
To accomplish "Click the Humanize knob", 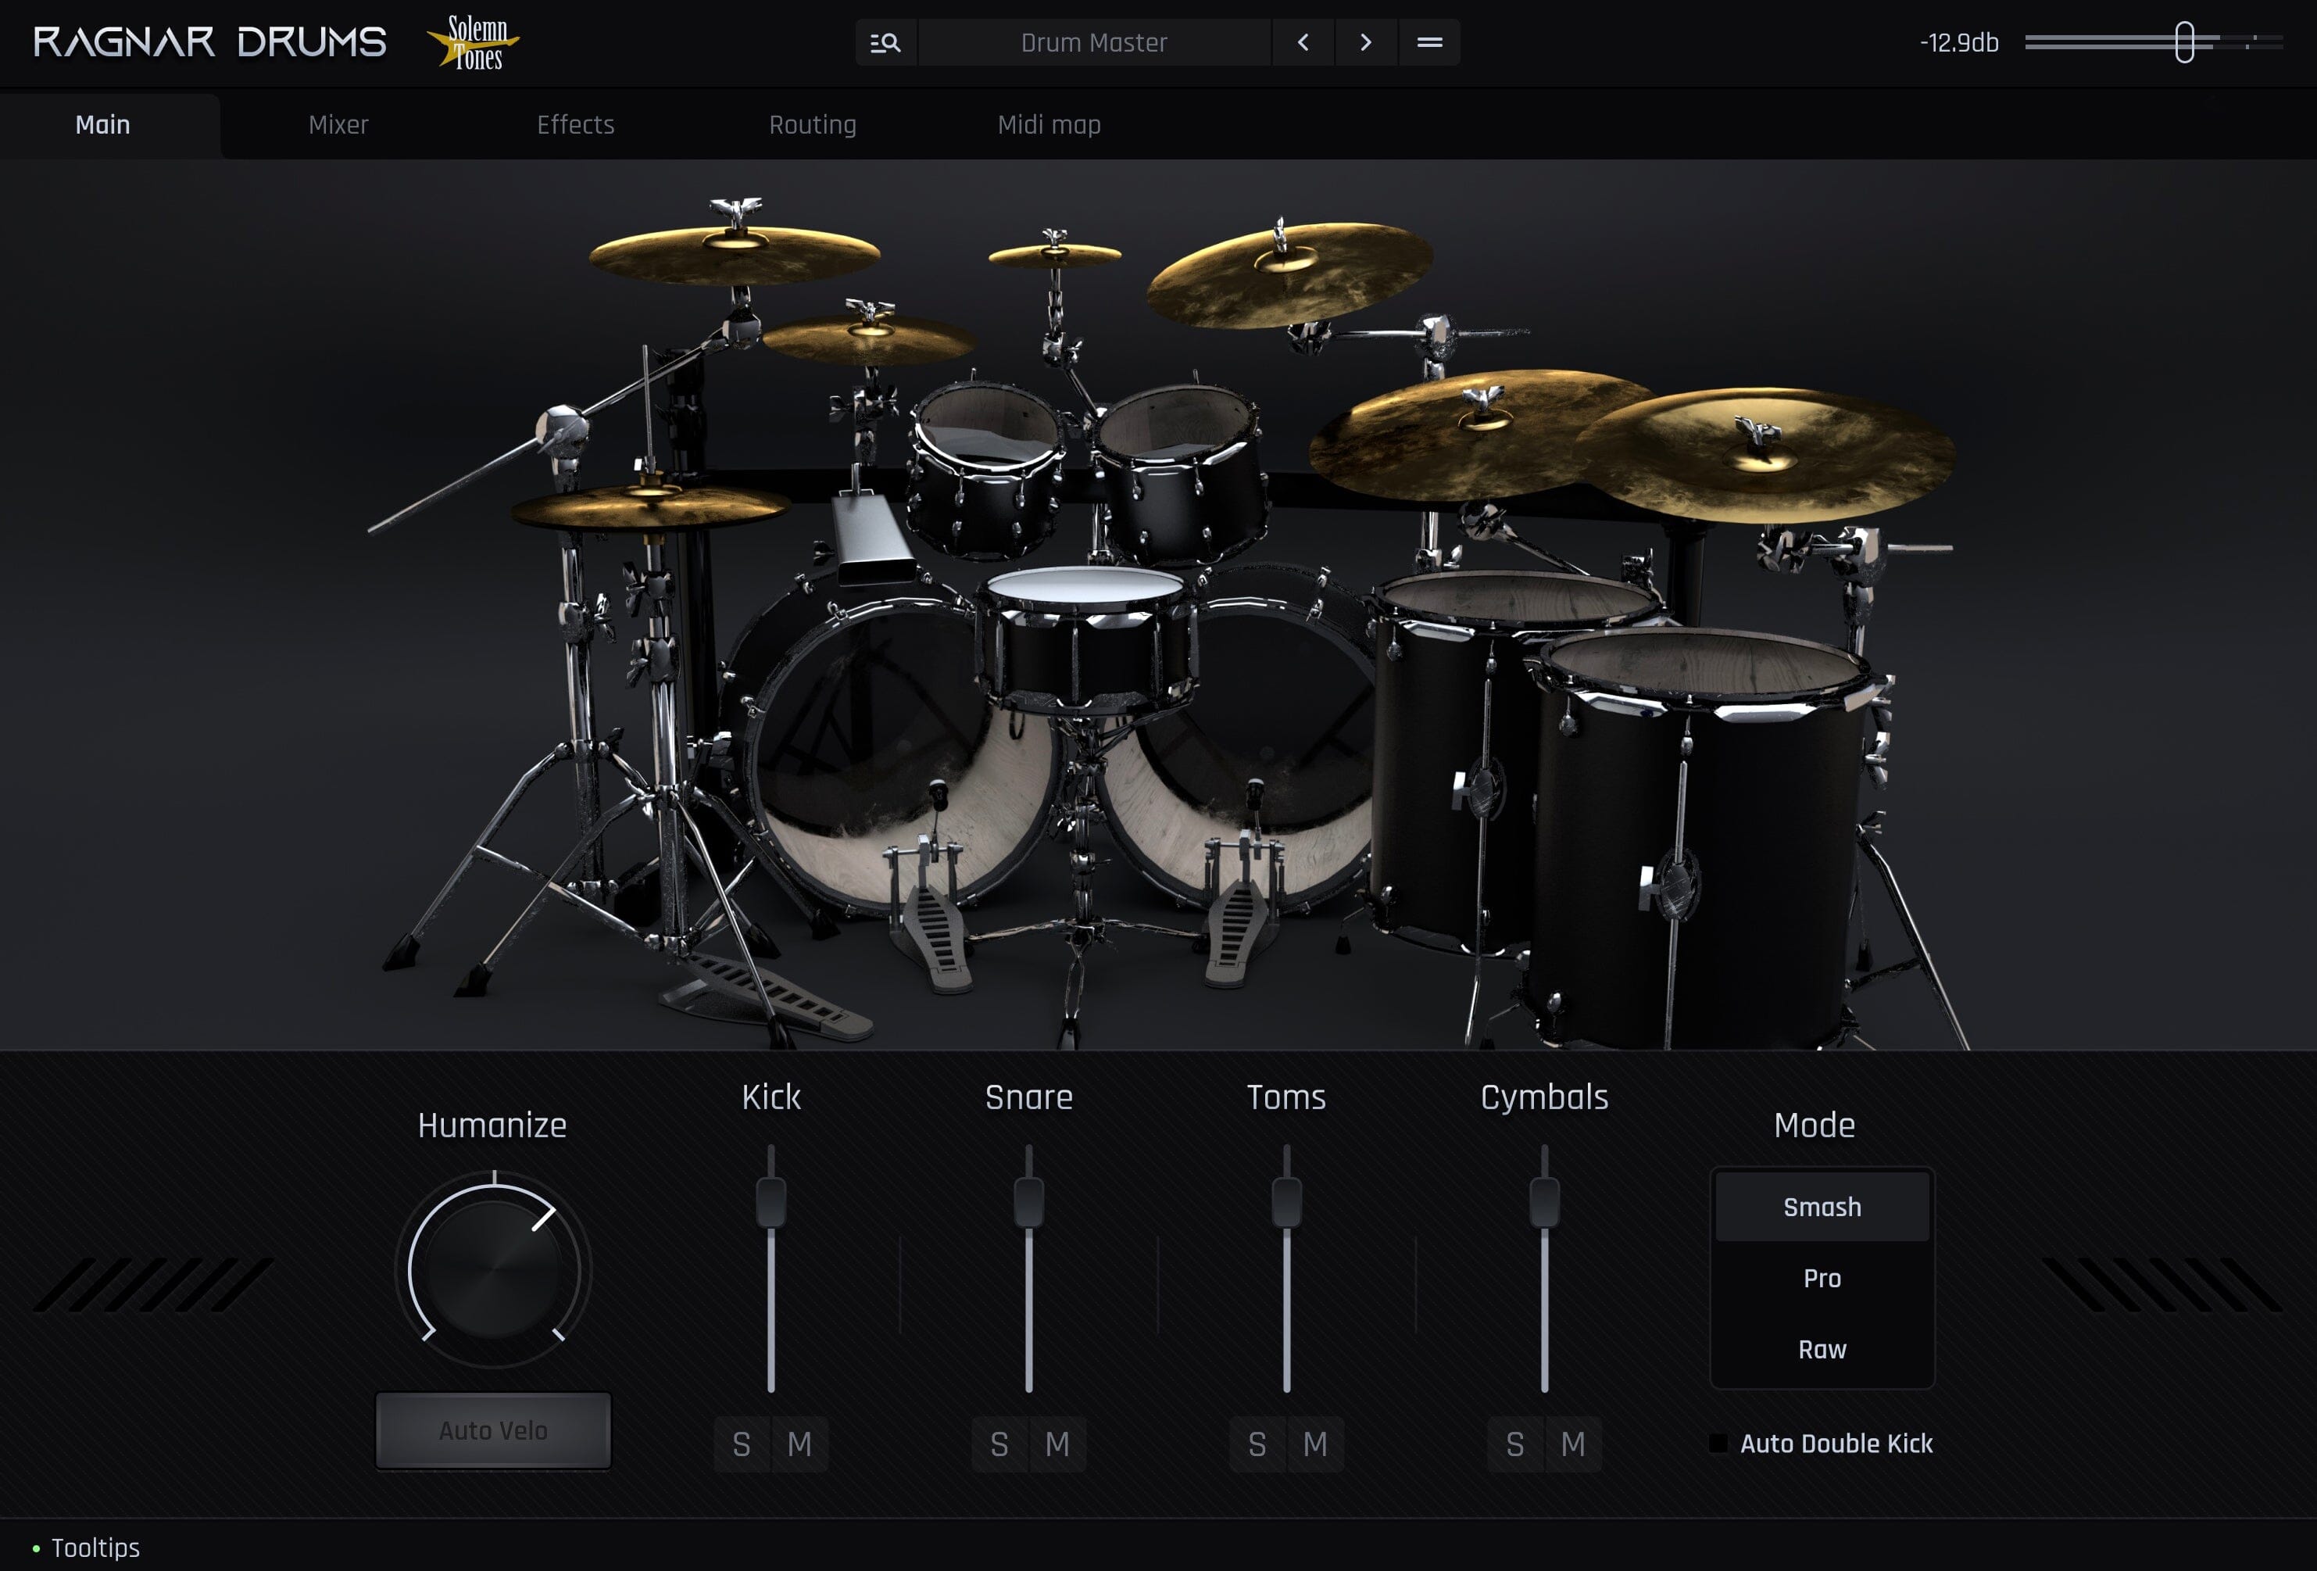I will click(494, 1269).
